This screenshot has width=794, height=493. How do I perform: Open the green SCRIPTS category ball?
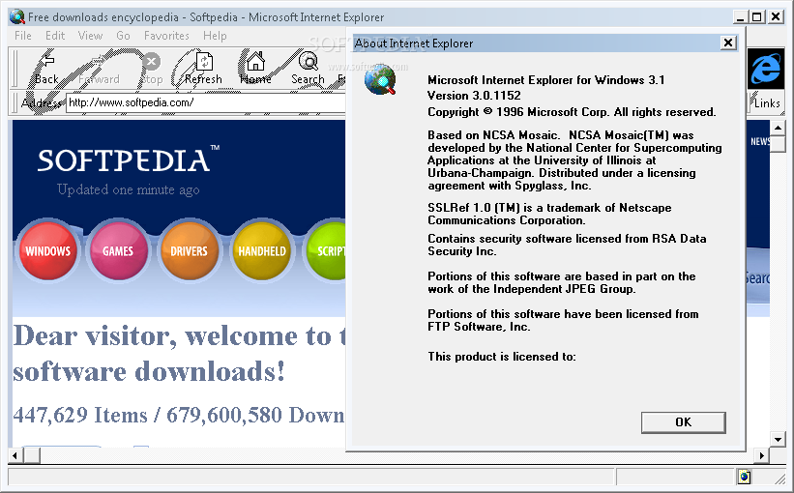point(326,250)
